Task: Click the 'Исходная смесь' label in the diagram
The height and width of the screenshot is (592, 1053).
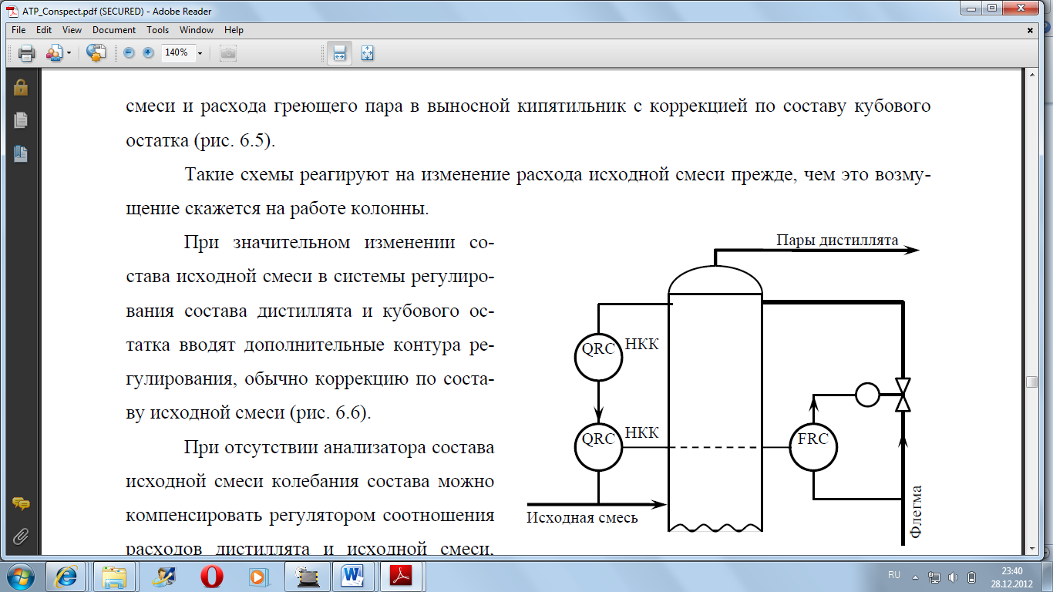Action: click(x=582, y=517)
